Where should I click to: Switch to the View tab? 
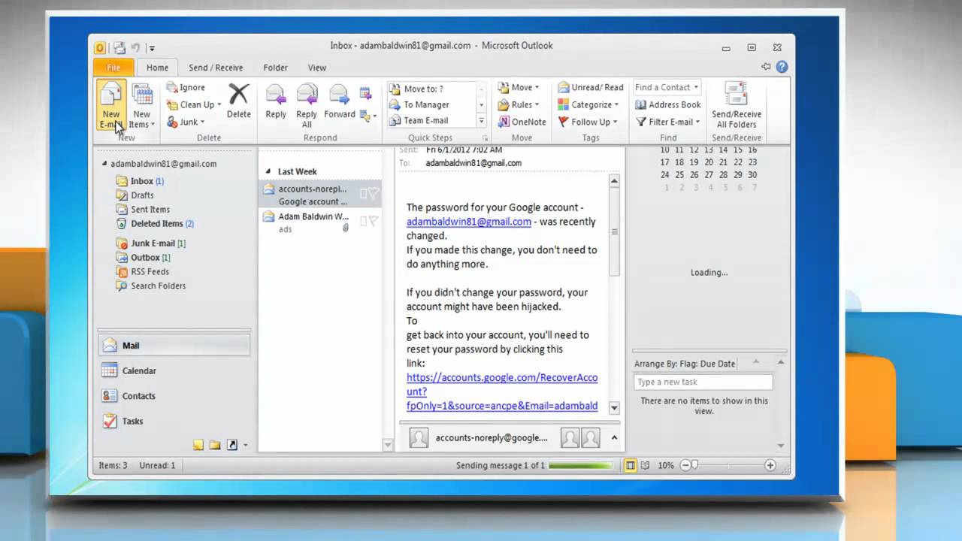coord(316,67)
